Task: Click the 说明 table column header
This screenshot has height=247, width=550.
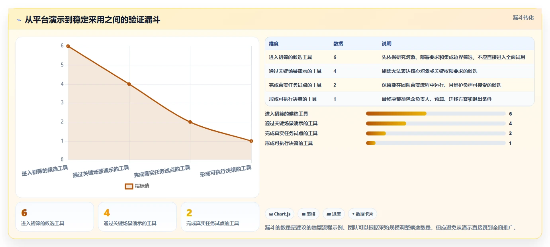Action: 387,43
